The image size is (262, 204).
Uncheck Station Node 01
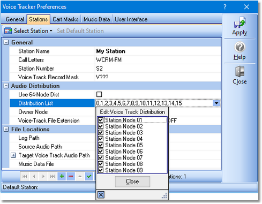click(101, 120)
